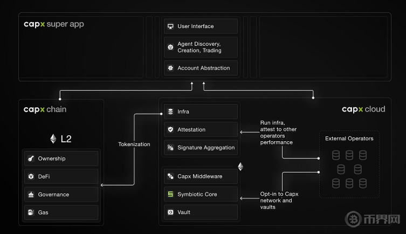The height and width of the screenshot is (234, 406).
Task: Click the Agent Discovery robot icon
Action: click(170, 47)
